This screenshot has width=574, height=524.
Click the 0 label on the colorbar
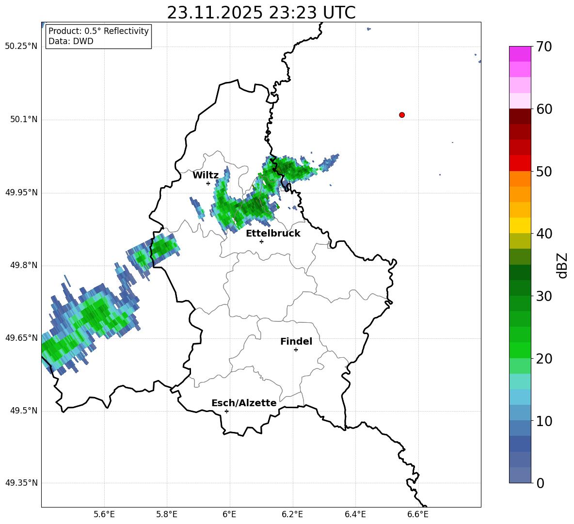pos(540,483)
